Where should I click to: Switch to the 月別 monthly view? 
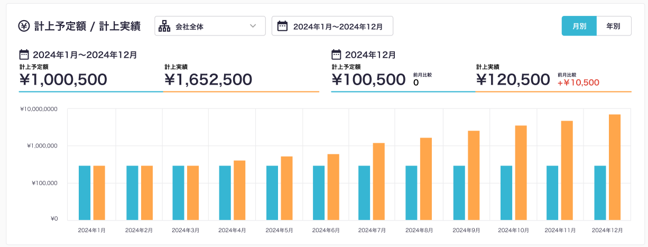579,26
